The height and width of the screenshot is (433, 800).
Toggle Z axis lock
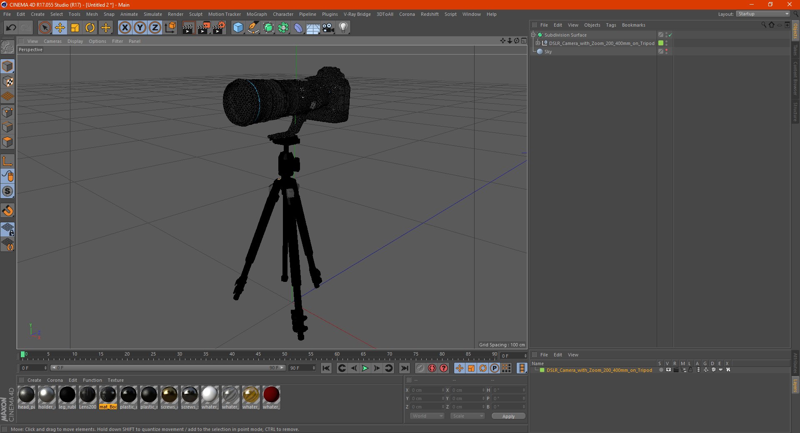coord(155,28)
